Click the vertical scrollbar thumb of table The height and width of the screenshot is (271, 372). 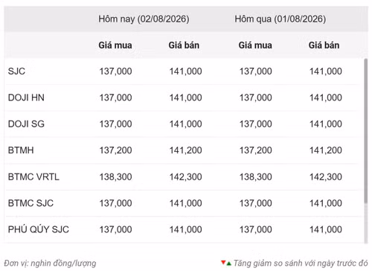pos(366,131)
